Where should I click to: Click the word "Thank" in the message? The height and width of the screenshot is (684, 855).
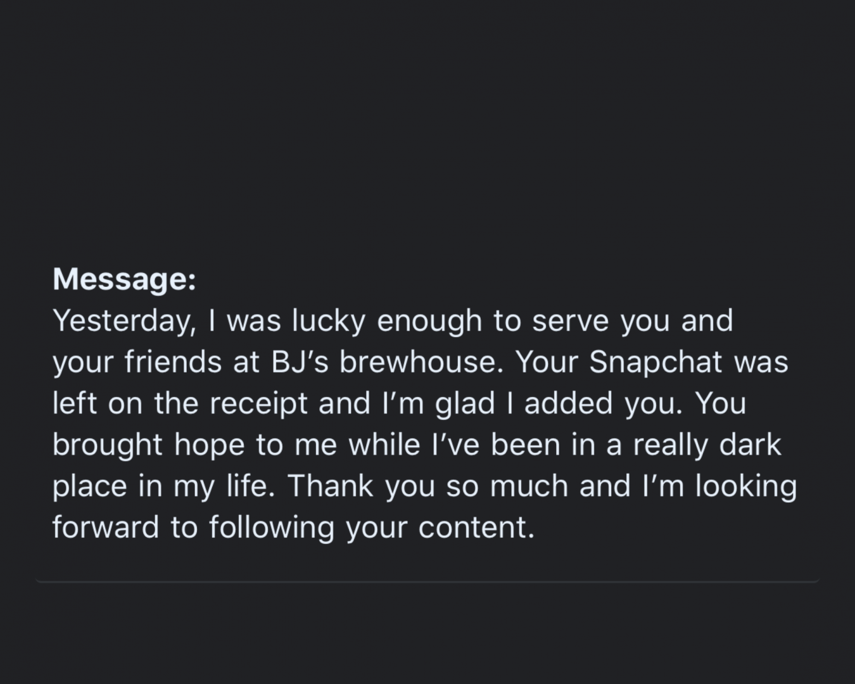tap(331, 486)
